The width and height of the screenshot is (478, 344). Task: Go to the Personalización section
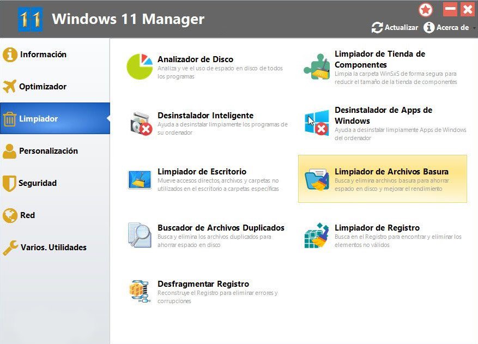click(x=55, y=151)
